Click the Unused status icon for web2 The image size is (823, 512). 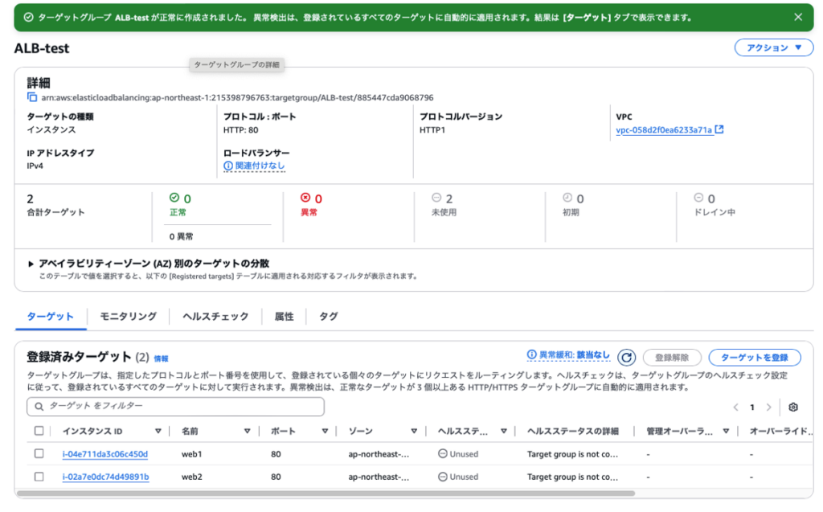tap(443, 477)
